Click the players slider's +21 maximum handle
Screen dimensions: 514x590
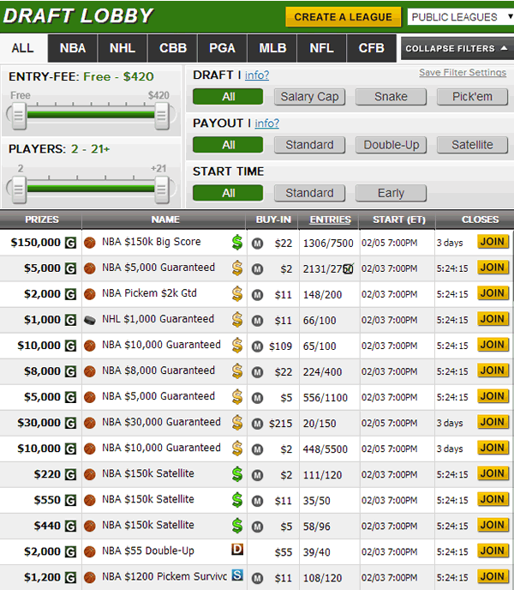click(162, 190)
